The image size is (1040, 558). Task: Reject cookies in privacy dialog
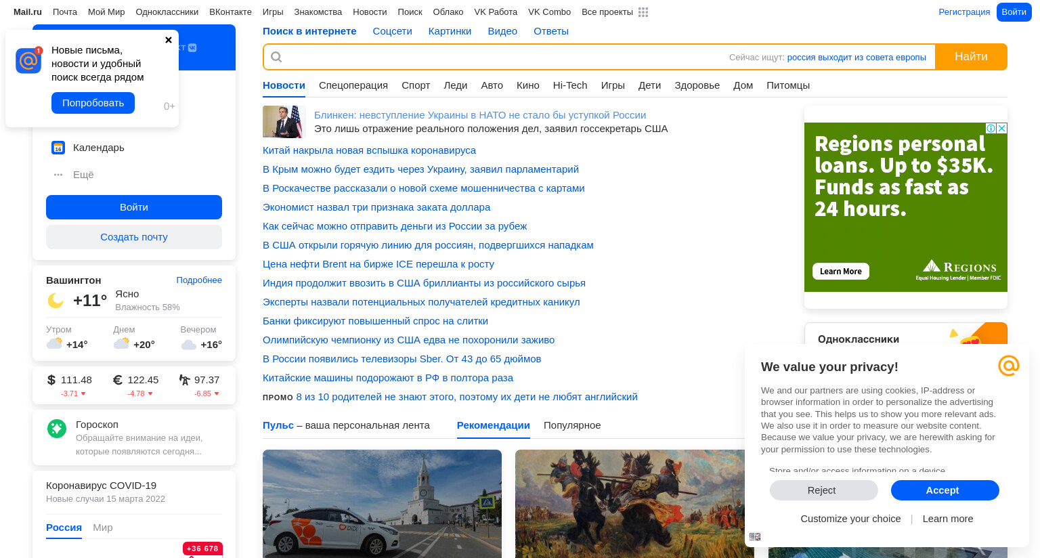coord(824,490)
